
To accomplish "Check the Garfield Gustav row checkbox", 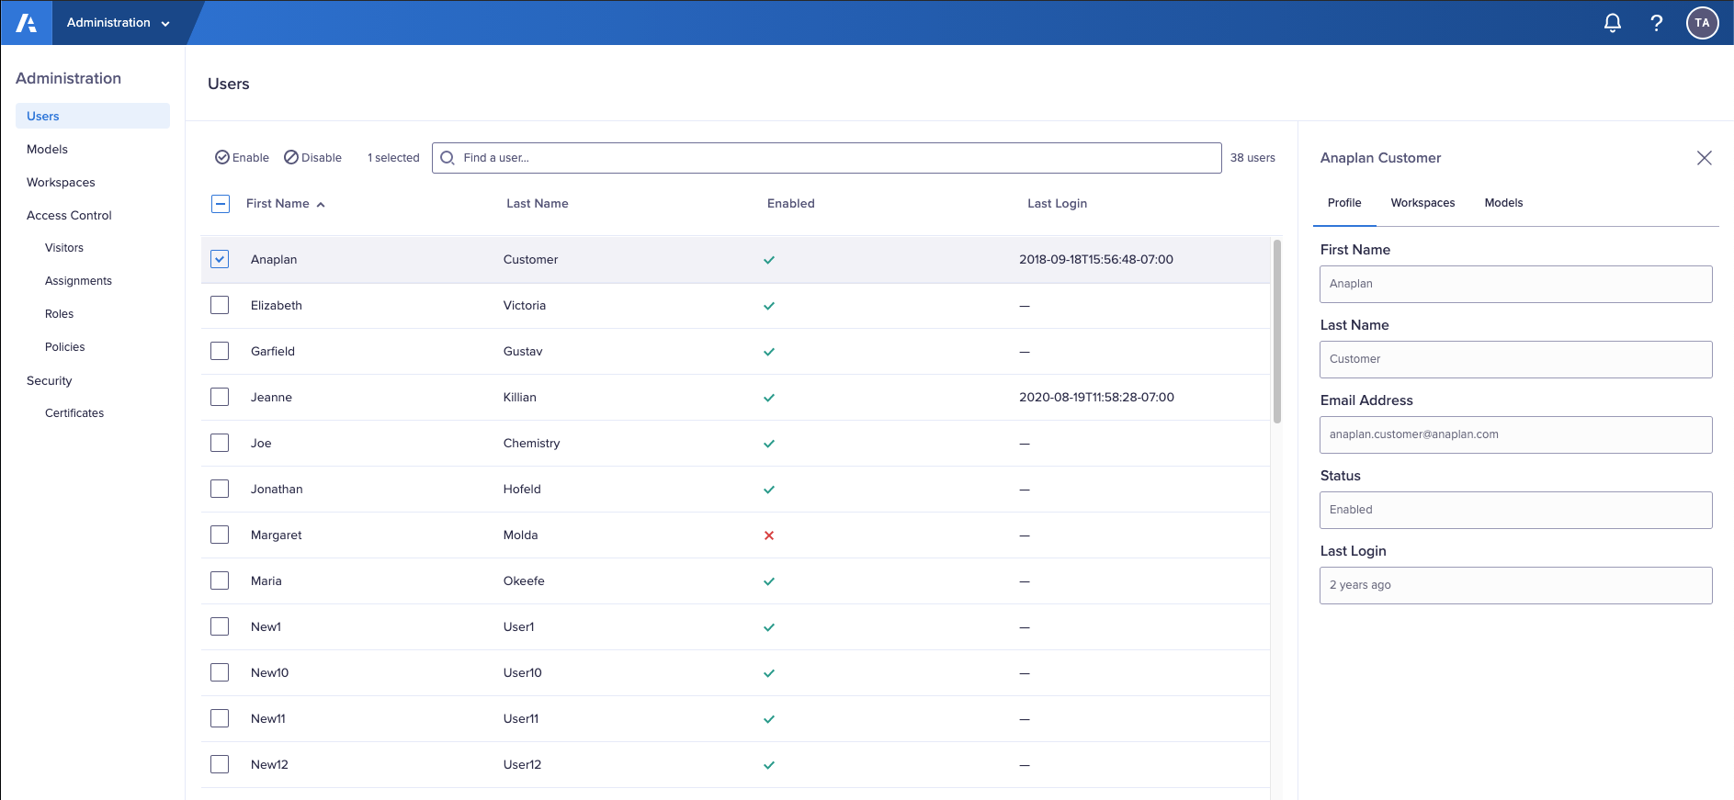I will [x=220, y=351].
